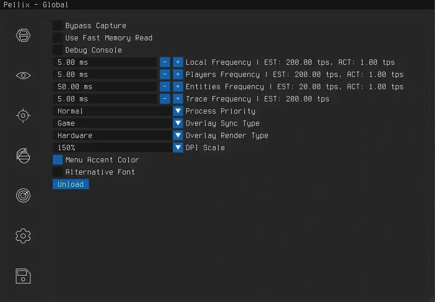Click the Overlay Render Type label

(227, 135)
